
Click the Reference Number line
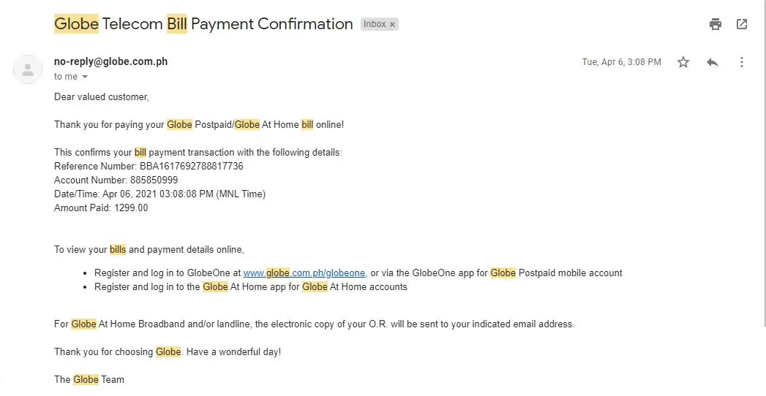(x=149, y=166)
